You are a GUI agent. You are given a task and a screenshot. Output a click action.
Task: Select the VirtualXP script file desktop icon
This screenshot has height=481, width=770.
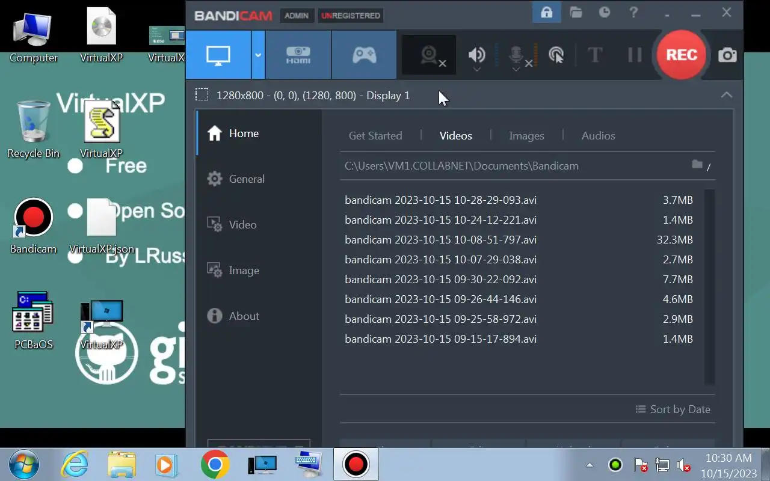101,129
